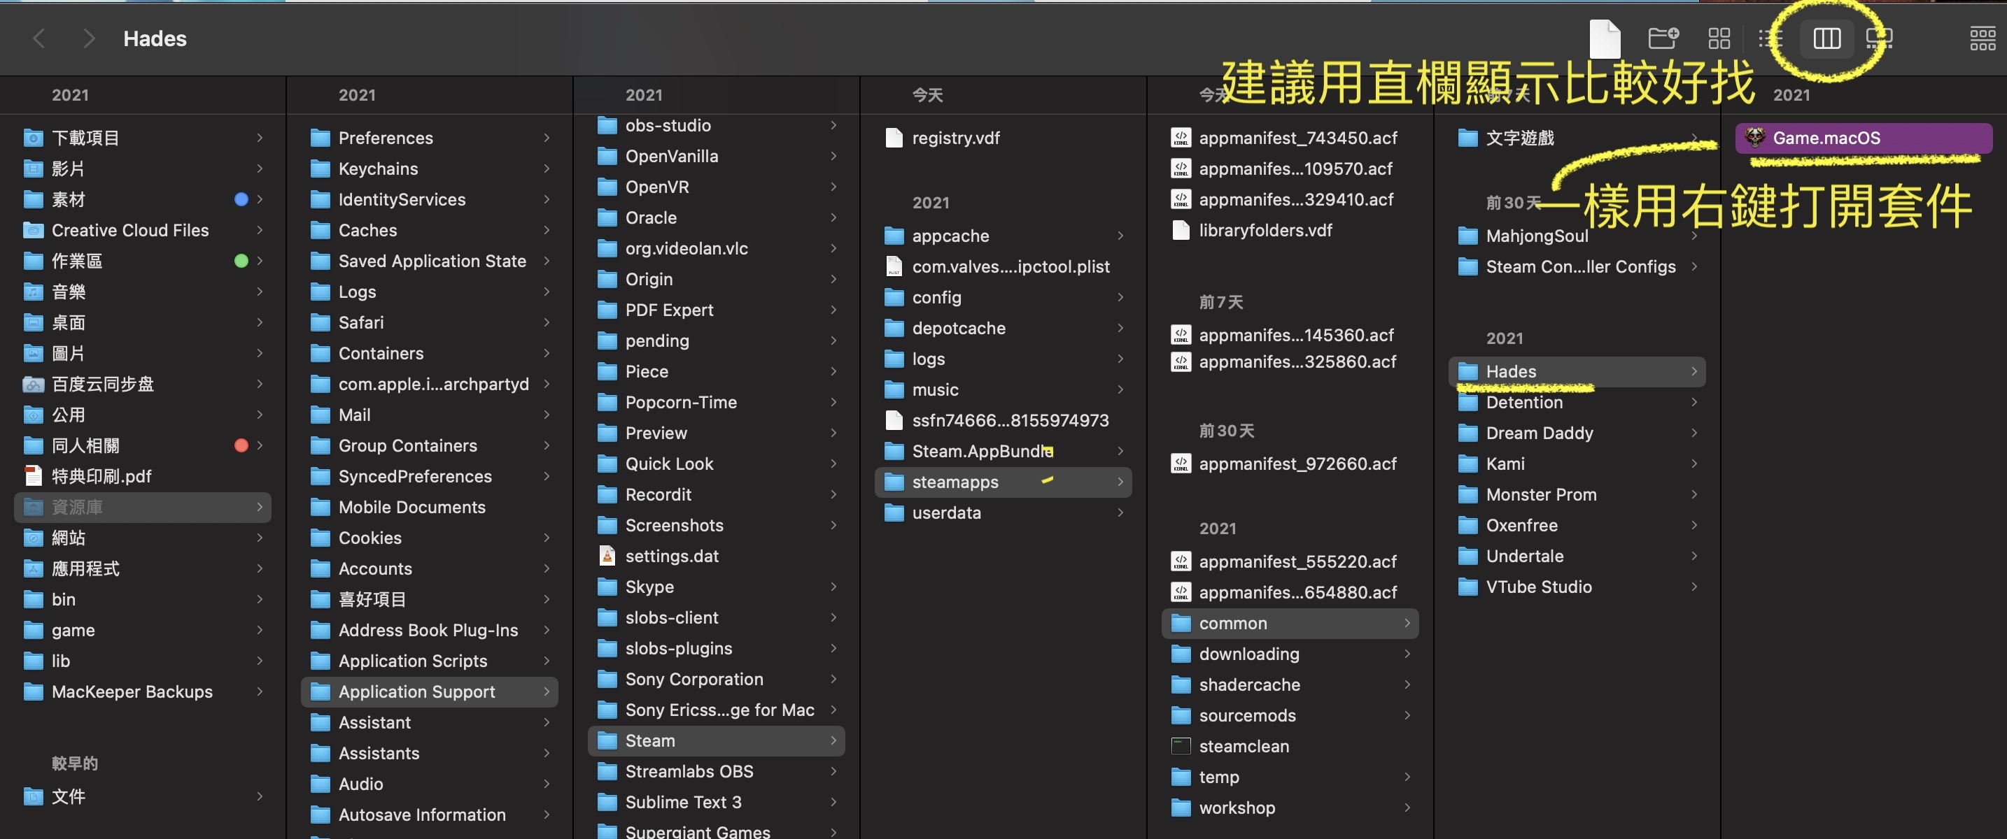The height and width of the screenshot is (839, 2007).
Task: Expand the steamapps folder chevron
Action: click(x=1120, y=482)
